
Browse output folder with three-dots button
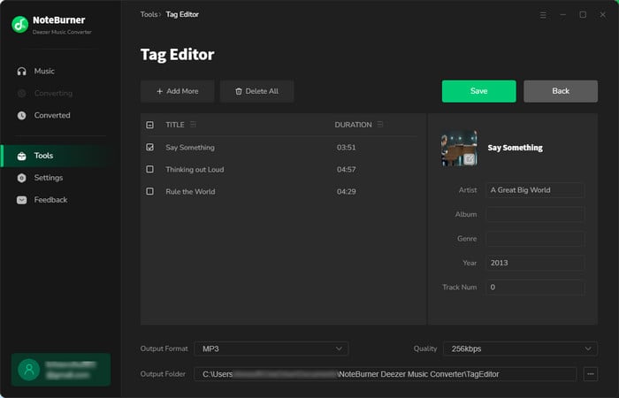point(591,374)
